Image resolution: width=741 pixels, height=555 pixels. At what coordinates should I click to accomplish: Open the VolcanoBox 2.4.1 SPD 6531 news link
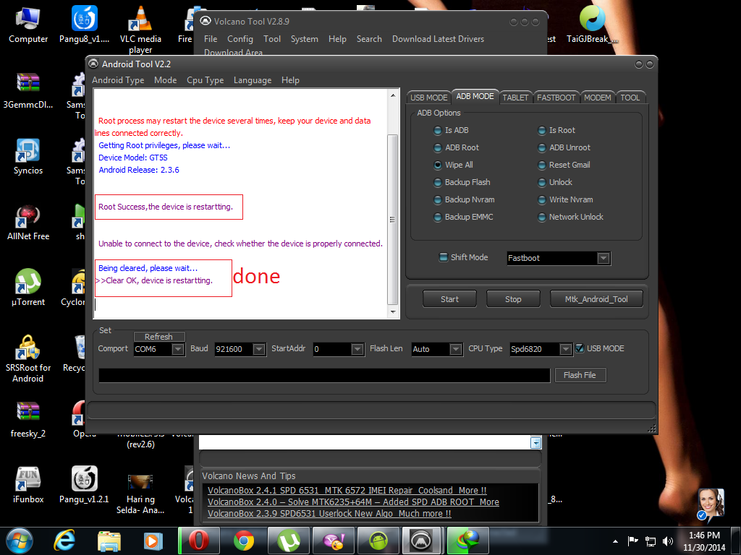coord(347,491)
